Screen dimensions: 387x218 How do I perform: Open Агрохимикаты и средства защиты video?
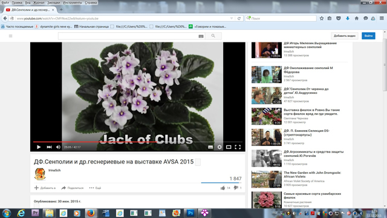pos(313,154)
